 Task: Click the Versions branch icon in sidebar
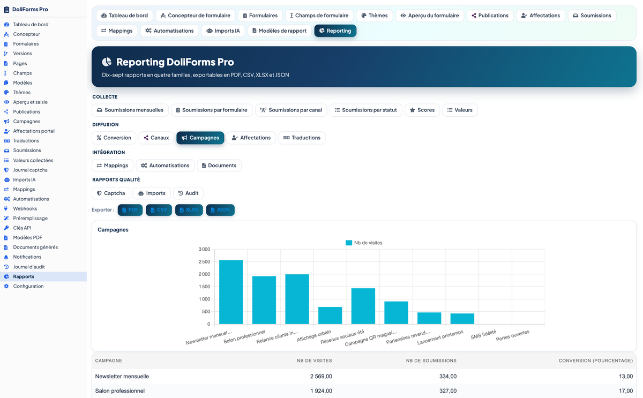coord(6,54)
